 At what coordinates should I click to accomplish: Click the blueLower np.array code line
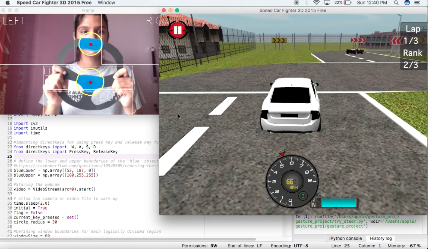point(55,170)
